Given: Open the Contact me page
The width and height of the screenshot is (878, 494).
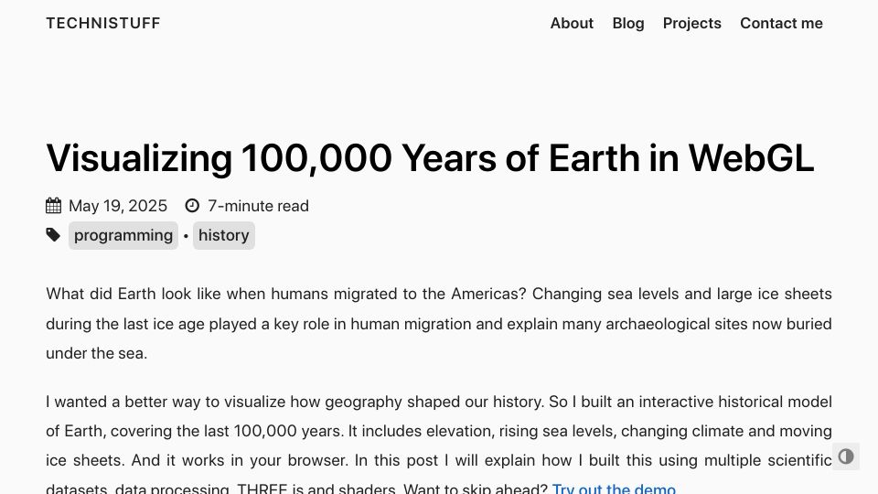Looking at the screenshot, I should click(781, 23).
